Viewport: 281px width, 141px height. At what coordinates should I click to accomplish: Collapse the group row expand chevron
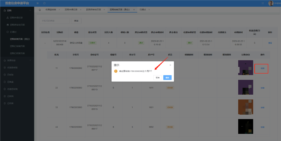point(45,43)
